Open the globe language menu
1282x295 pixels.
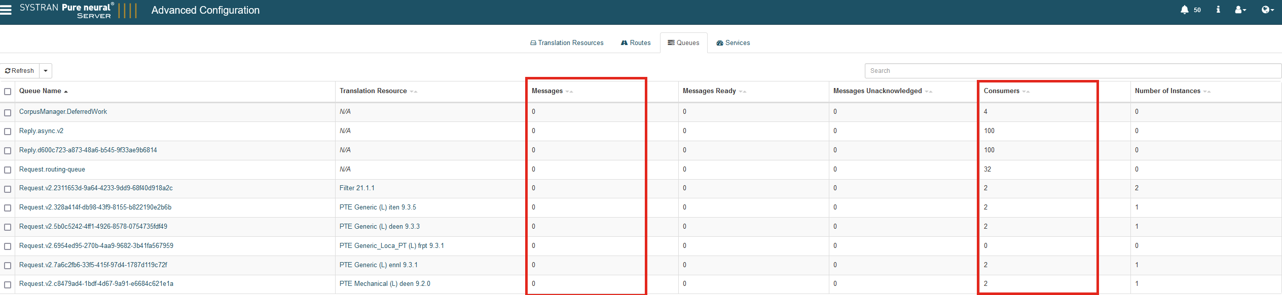pyautogui.click(x=1267, y=10)
